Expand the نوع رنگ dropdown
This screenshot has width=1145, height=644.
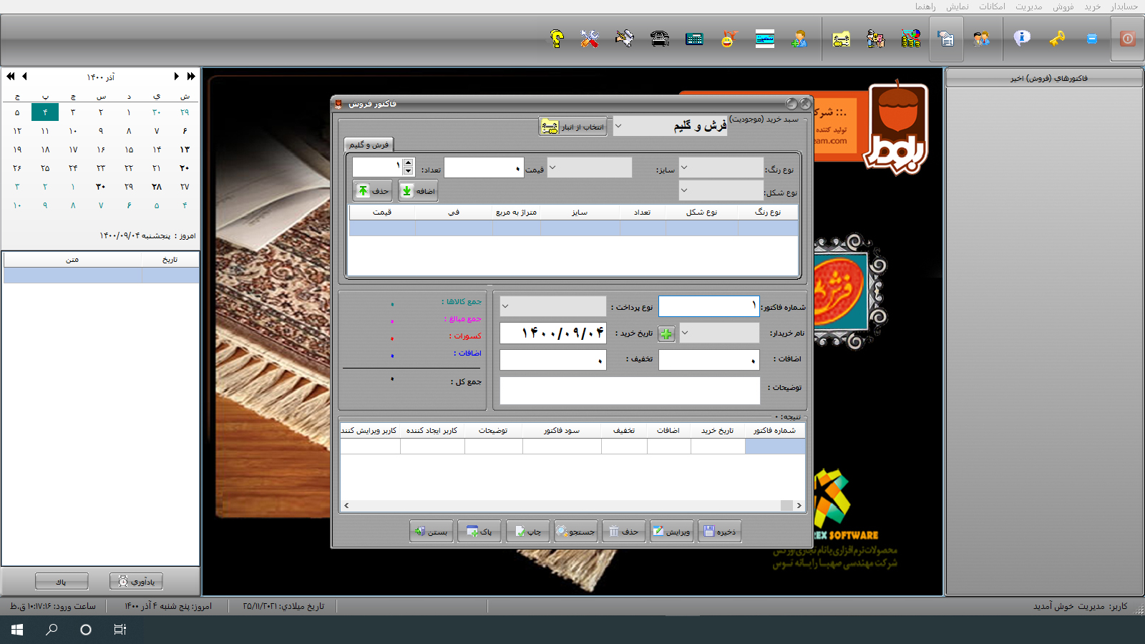click(684, 168)
